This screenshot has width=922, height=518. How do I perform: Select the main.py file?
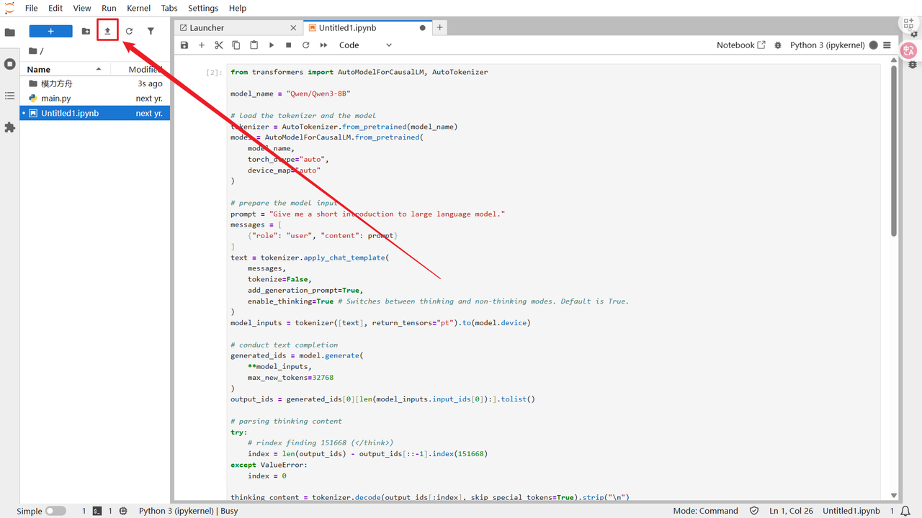[94, 98]
